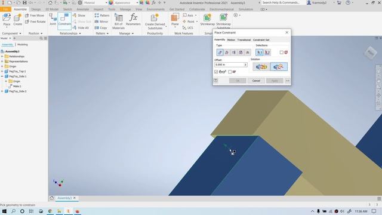Image resolution: width=382 pixels, height=215 pixels.
Task: Click the Assembly3 document tab
Action: coord(64,198)
